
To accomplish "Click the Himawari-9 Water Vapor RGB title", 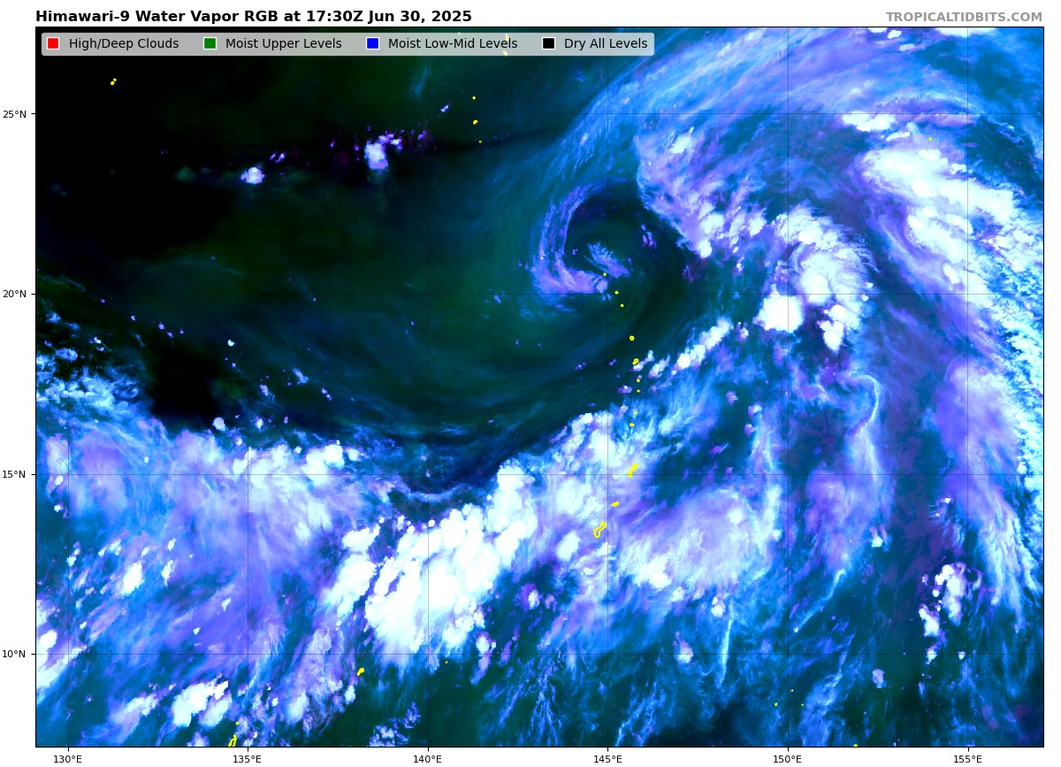I will [254, 17].
